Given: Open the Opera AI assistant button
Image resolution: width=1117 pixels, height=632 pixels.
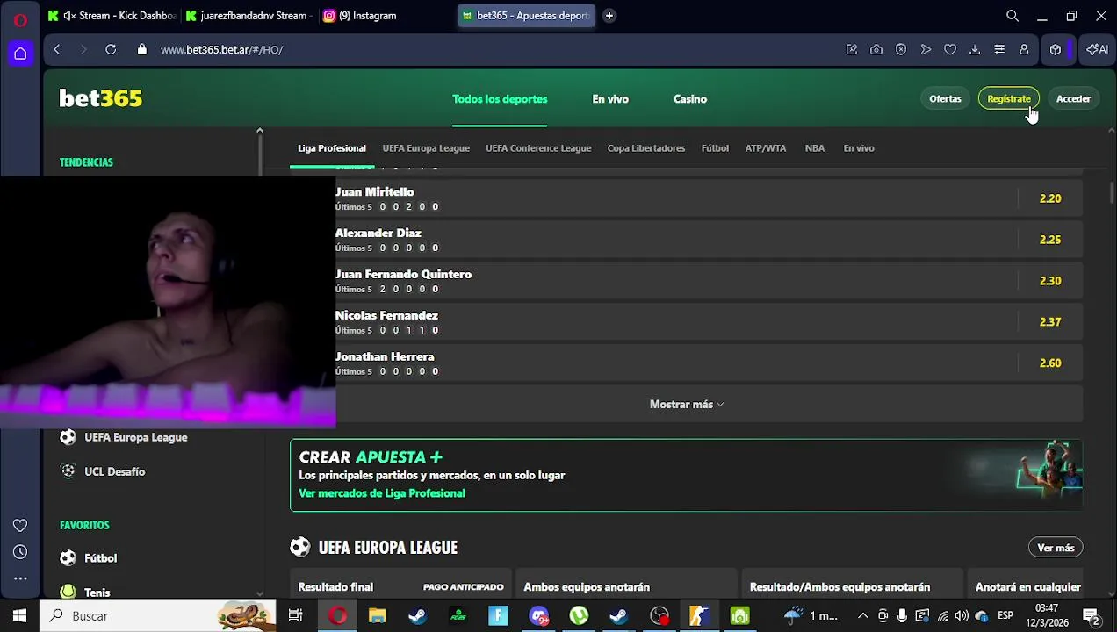Looking at the screenshot, I should (1097, 50).
